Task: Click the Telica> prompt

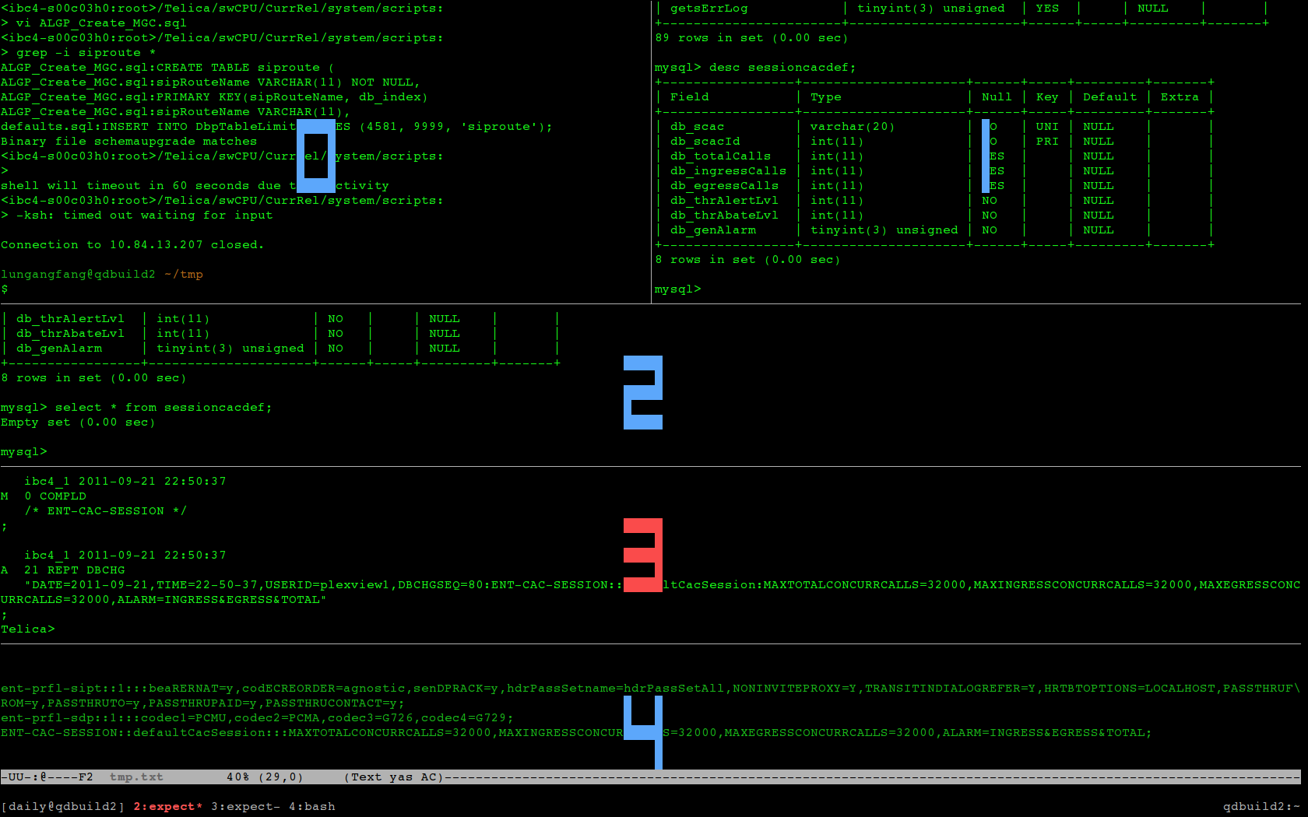Action: point(28,629)
